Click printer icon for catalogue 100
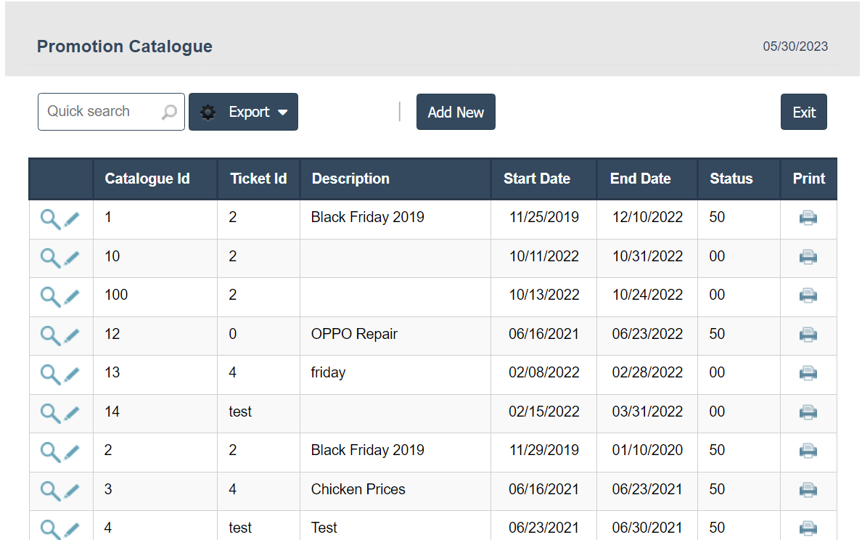Screen dimensions: 862x540 [808, 295]
